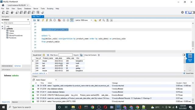Click the stop execution icon
The height and width of the screenshot is (110, 195).
55,20
